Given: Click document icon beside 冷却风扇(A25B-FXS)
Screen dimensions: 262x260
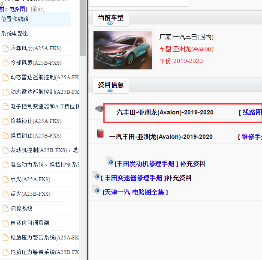Looking at the screenshot, I should coord(6,63).
